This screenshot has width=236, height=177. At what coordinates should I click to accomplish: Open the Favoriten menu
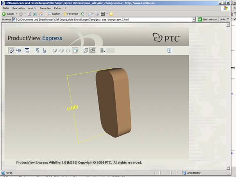point(45,8)
